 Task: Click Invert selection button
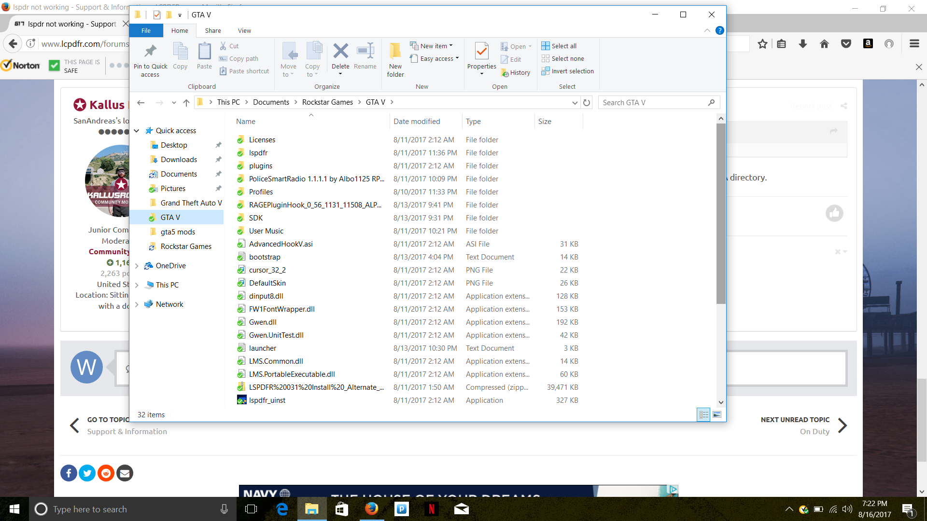pyautogui.click(x=568, y=71)
